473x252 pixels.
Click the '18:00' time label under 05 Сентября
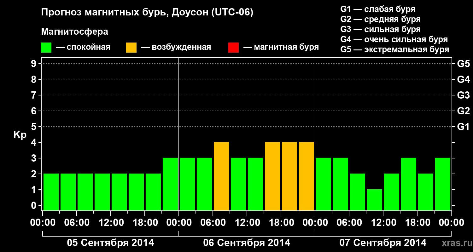pos(145,223)
